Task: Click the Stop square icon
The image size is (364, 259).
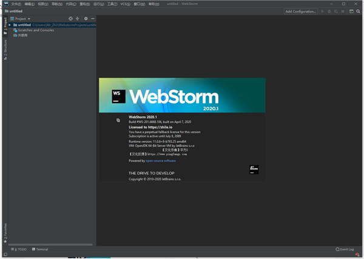Action: pyautogui.click(x=343, y=11)
